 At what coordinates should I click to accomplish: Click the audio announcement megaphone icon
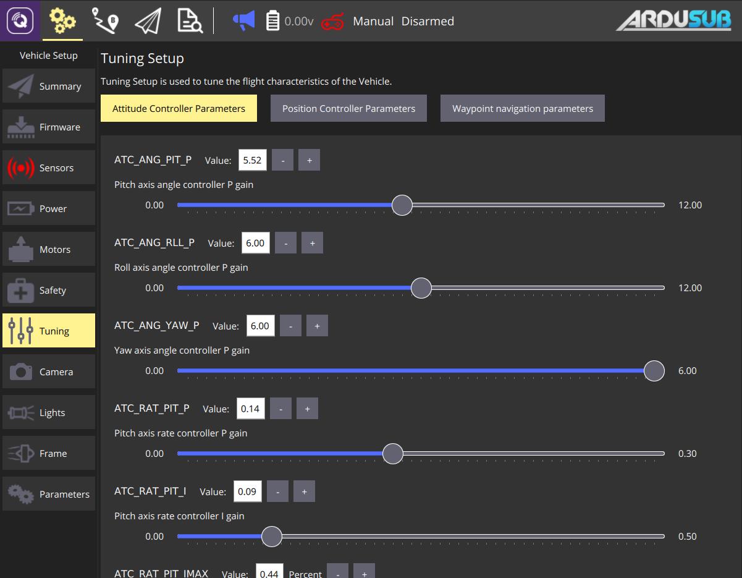click(243, 20)
